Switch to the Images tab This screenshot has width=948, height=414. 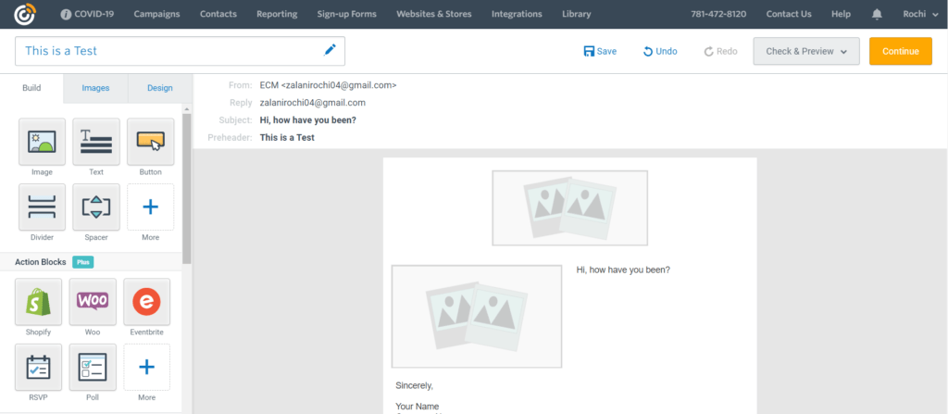tap(95, 88)
